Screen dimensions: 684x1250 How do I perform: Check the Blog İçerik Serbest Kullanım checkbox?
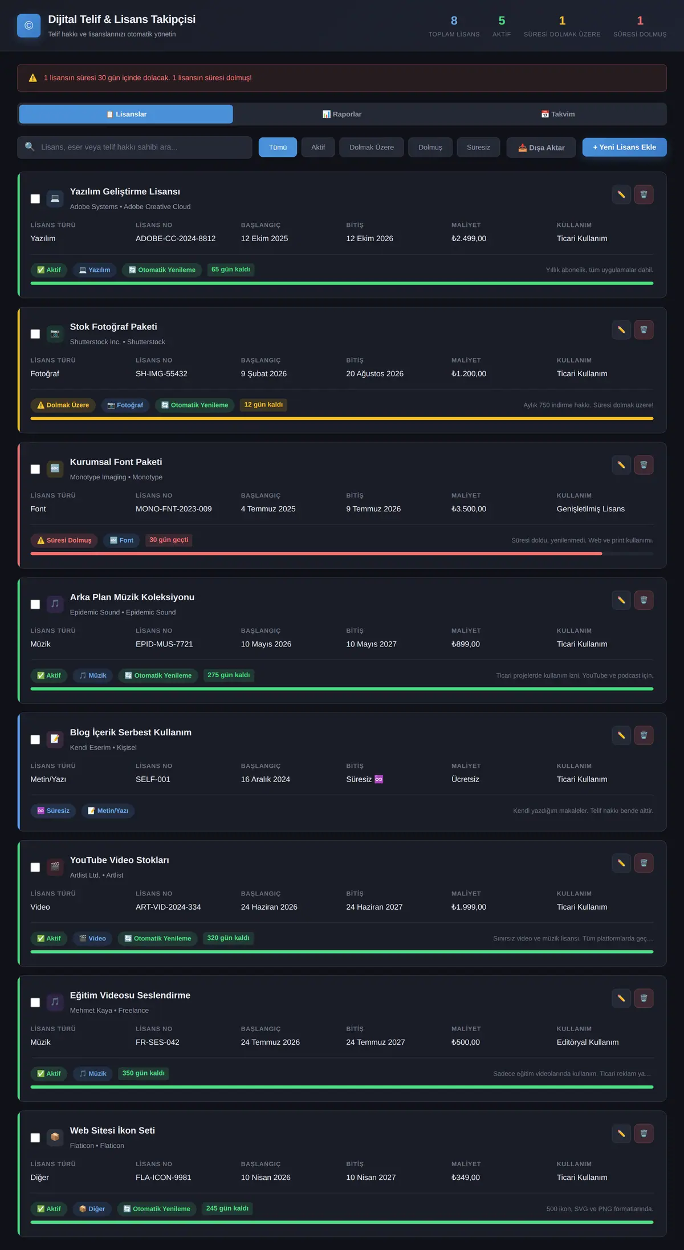click(x=35, y=739)
